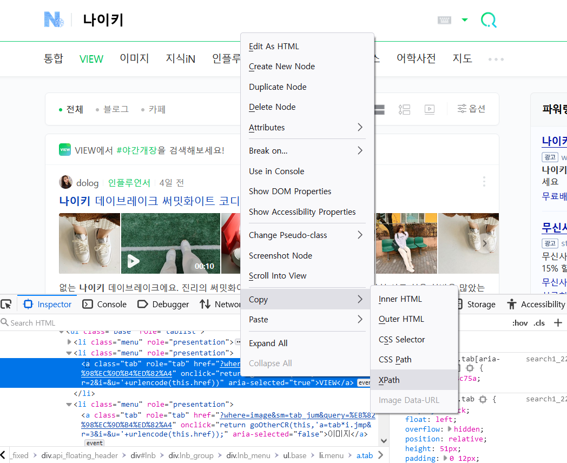The width and height of the screenshot is (567, 463).
Task: Copy XPath from submenu
Action: (x=414, y=380)
